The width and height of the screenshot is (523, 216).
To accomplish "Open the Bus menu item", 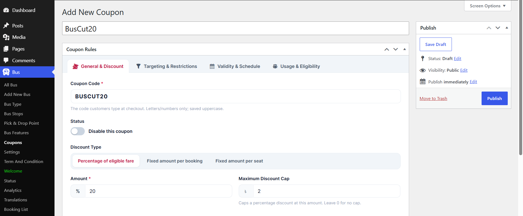I will [27, 72].
